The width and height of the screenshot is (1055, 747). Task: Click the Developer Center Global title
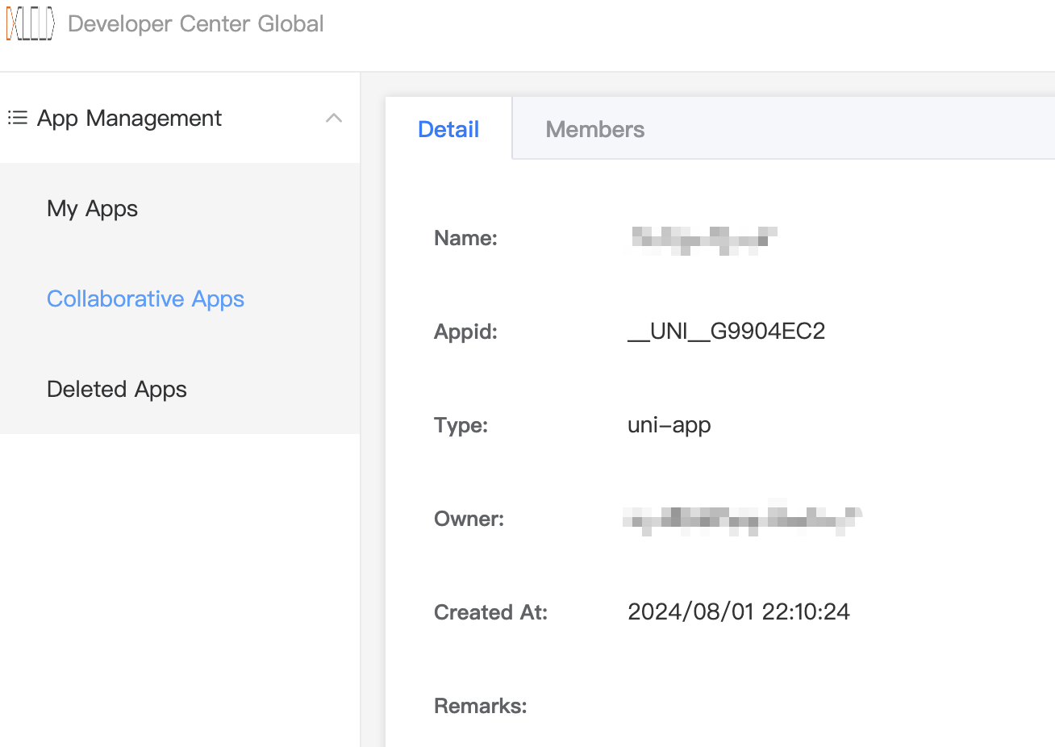196,24
